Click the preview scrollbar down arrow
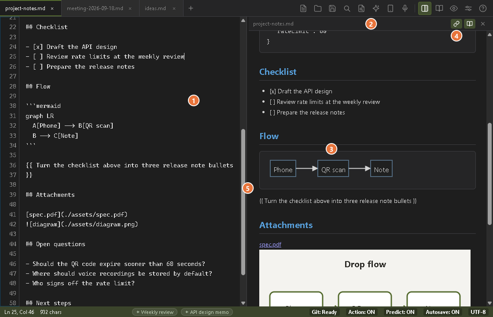 489,303
